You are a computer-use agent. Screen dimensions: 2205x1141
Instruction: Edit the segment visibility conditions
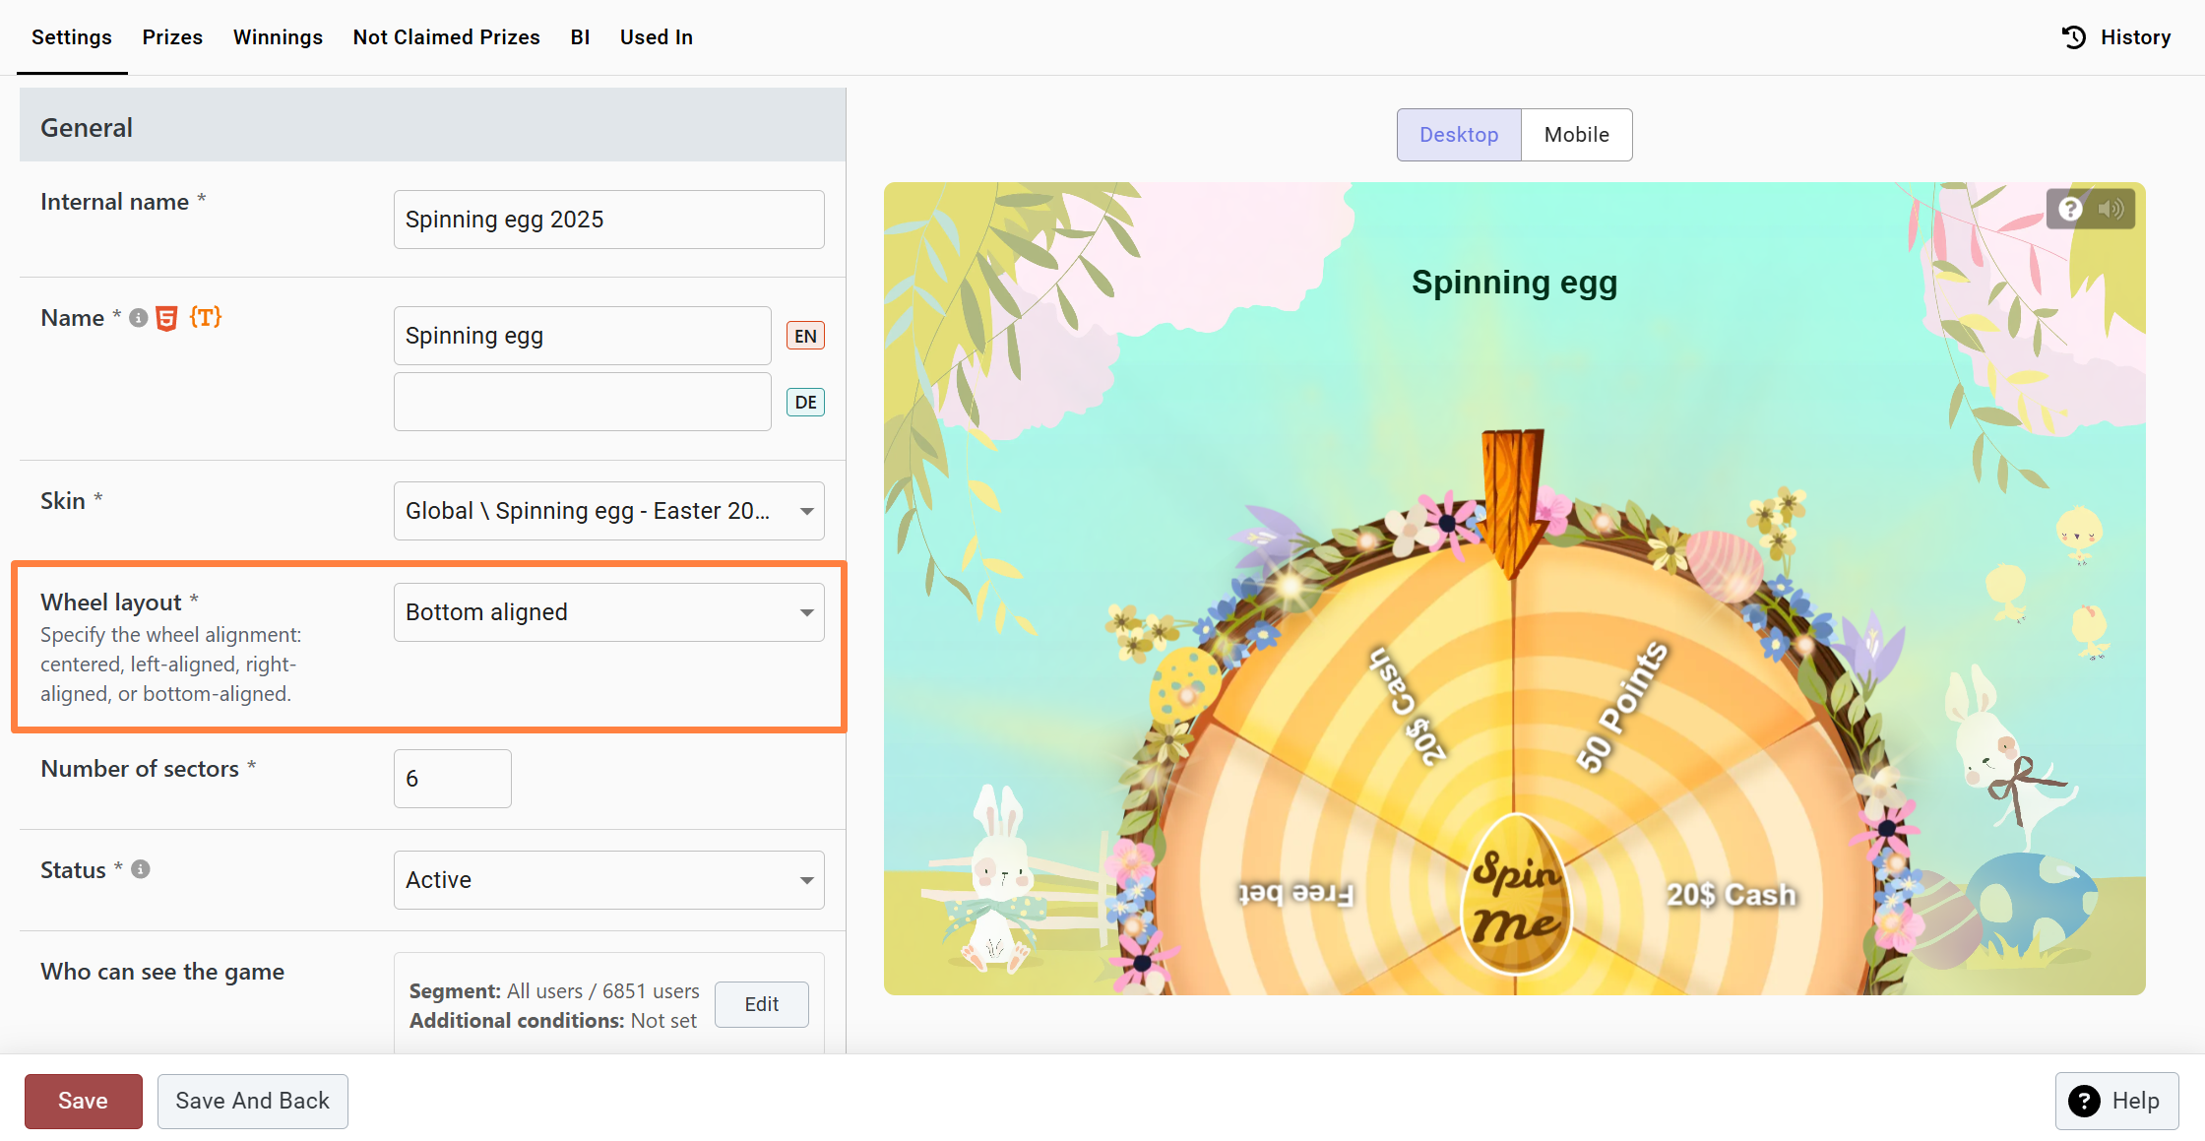click(761, 1004)
